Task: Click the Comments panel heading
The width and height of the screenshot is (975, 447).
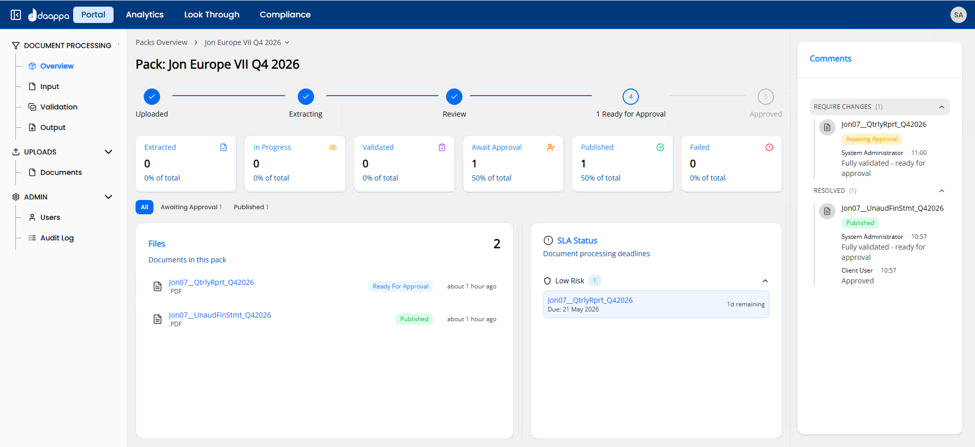Action: point(830,59)
